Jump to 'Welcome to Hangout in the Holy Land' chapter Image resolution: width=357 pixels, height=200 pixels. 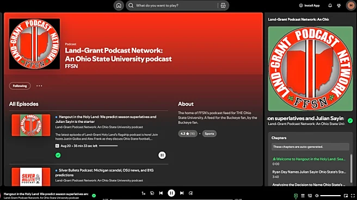tap(309, 161)
